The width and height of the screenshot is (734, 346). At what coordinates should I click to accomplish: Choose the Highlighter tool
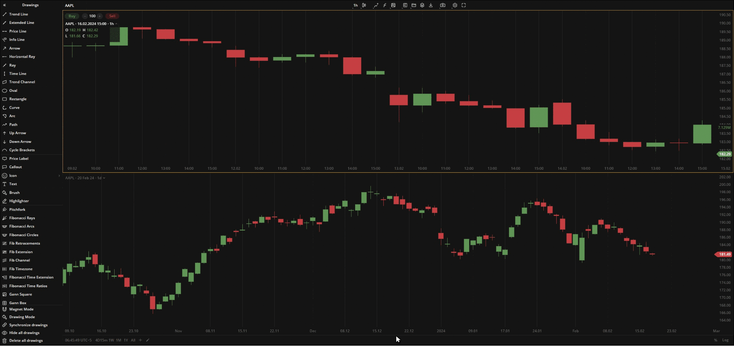19,201
